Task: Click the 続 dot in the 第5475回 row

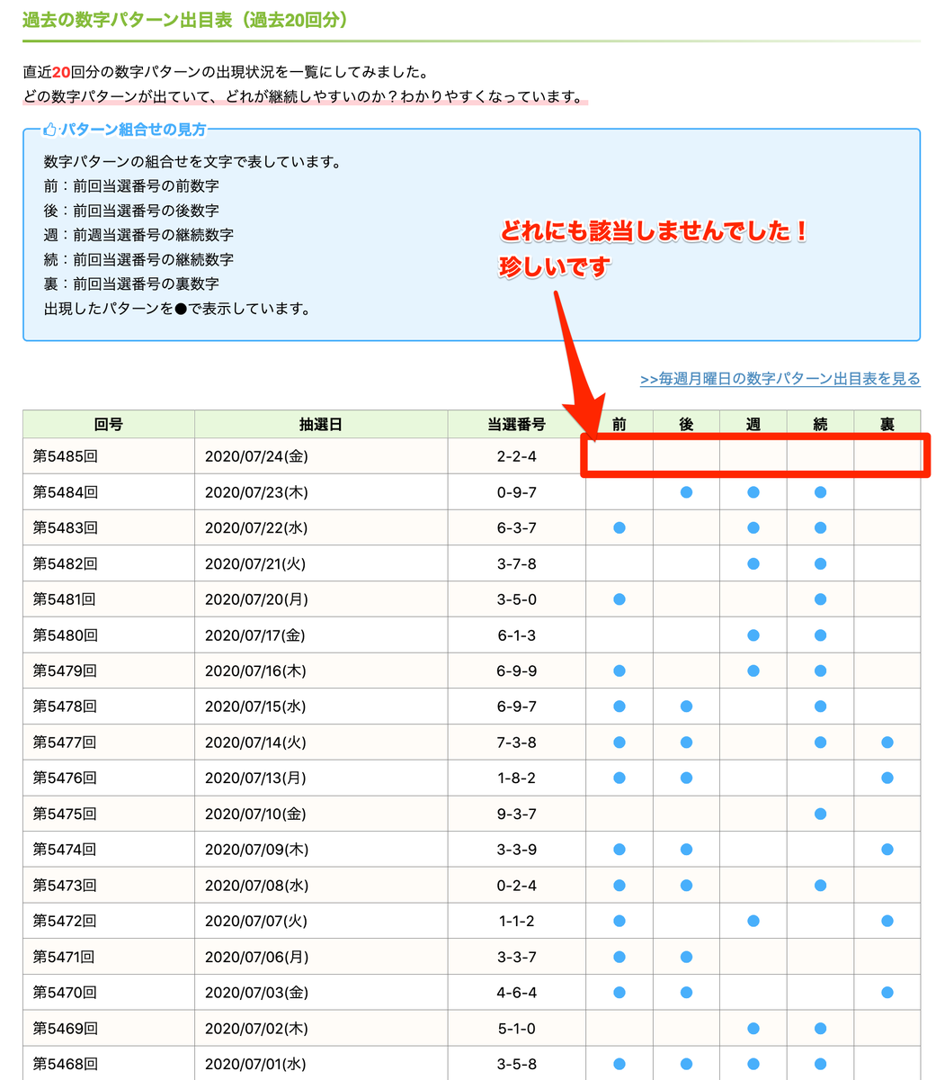Action: click(820, 814)
